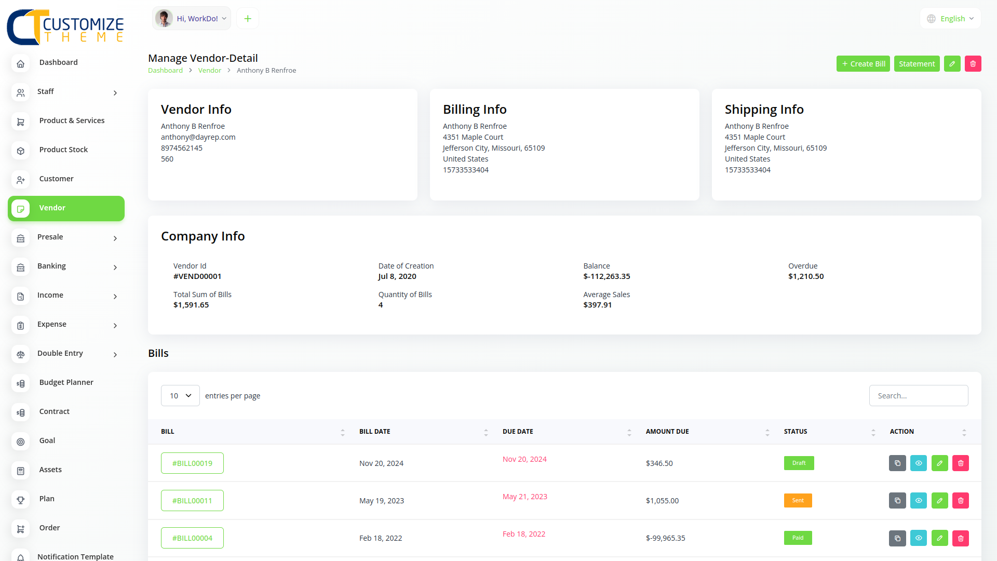Open the #BILL00011 bill link
Viewport: 997px width, 561px height.
pyautogui.click(x=192, y=501)
